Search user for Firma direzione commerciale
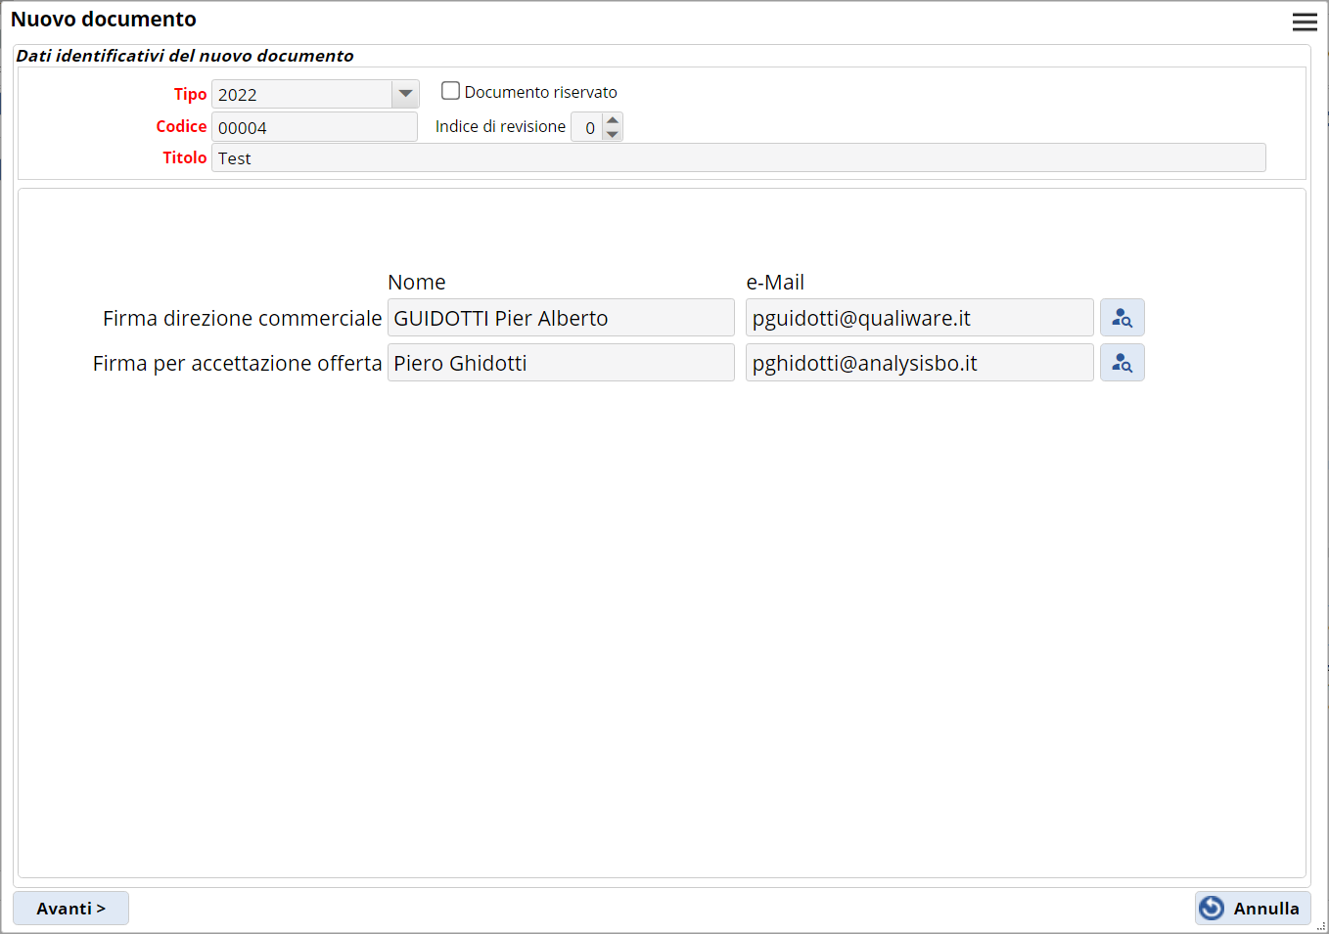 pos(1122,318)
